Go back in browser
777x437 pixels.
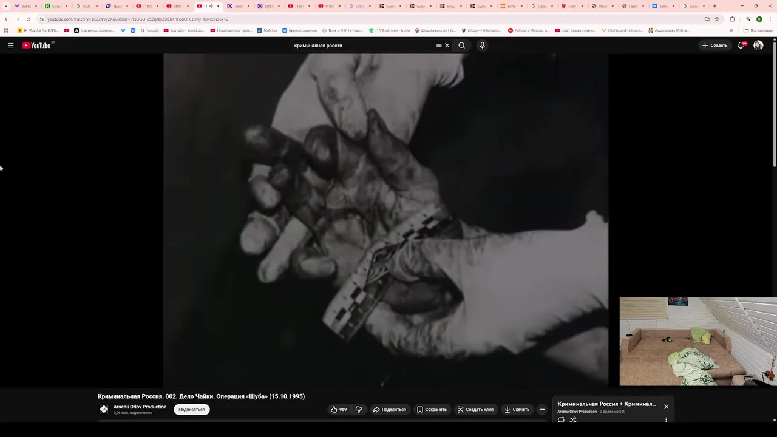tap(7, 19)
